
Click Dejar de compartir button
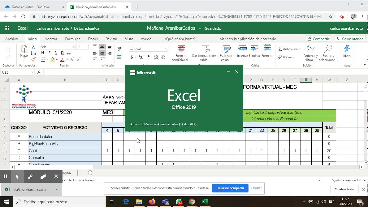[230, 188]
